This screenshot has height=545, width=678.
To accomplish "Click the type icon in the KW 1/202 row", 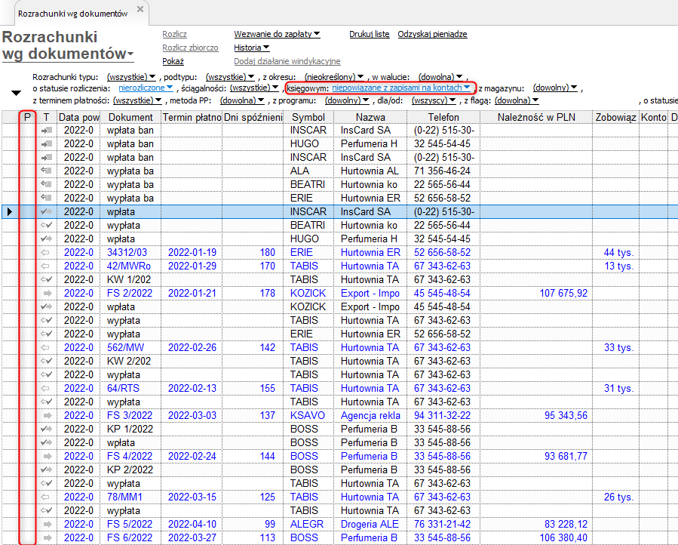I will [47, 280].
